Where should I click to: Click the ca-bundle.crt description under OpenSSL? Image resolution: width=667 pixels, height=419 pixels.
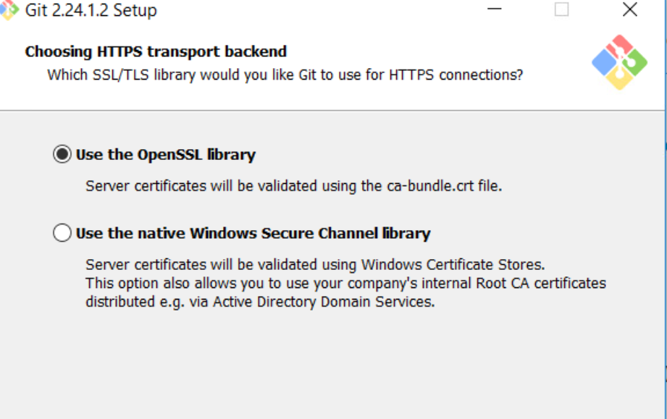point(293,185)
